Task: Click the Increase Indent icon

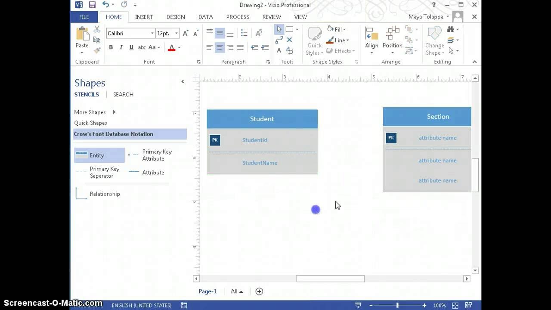Action: [x=265, y=47]
